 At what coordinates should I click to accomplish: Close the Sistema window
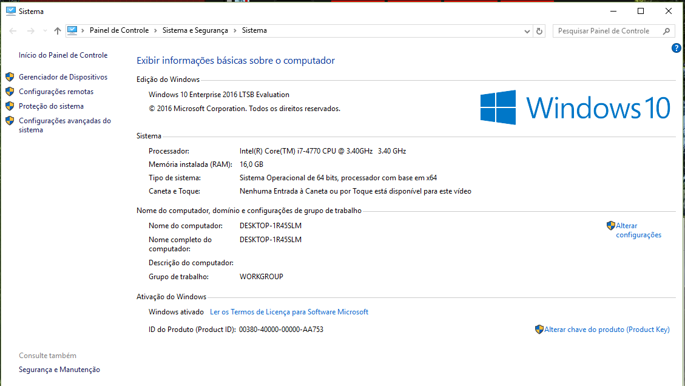pos(669,11)
